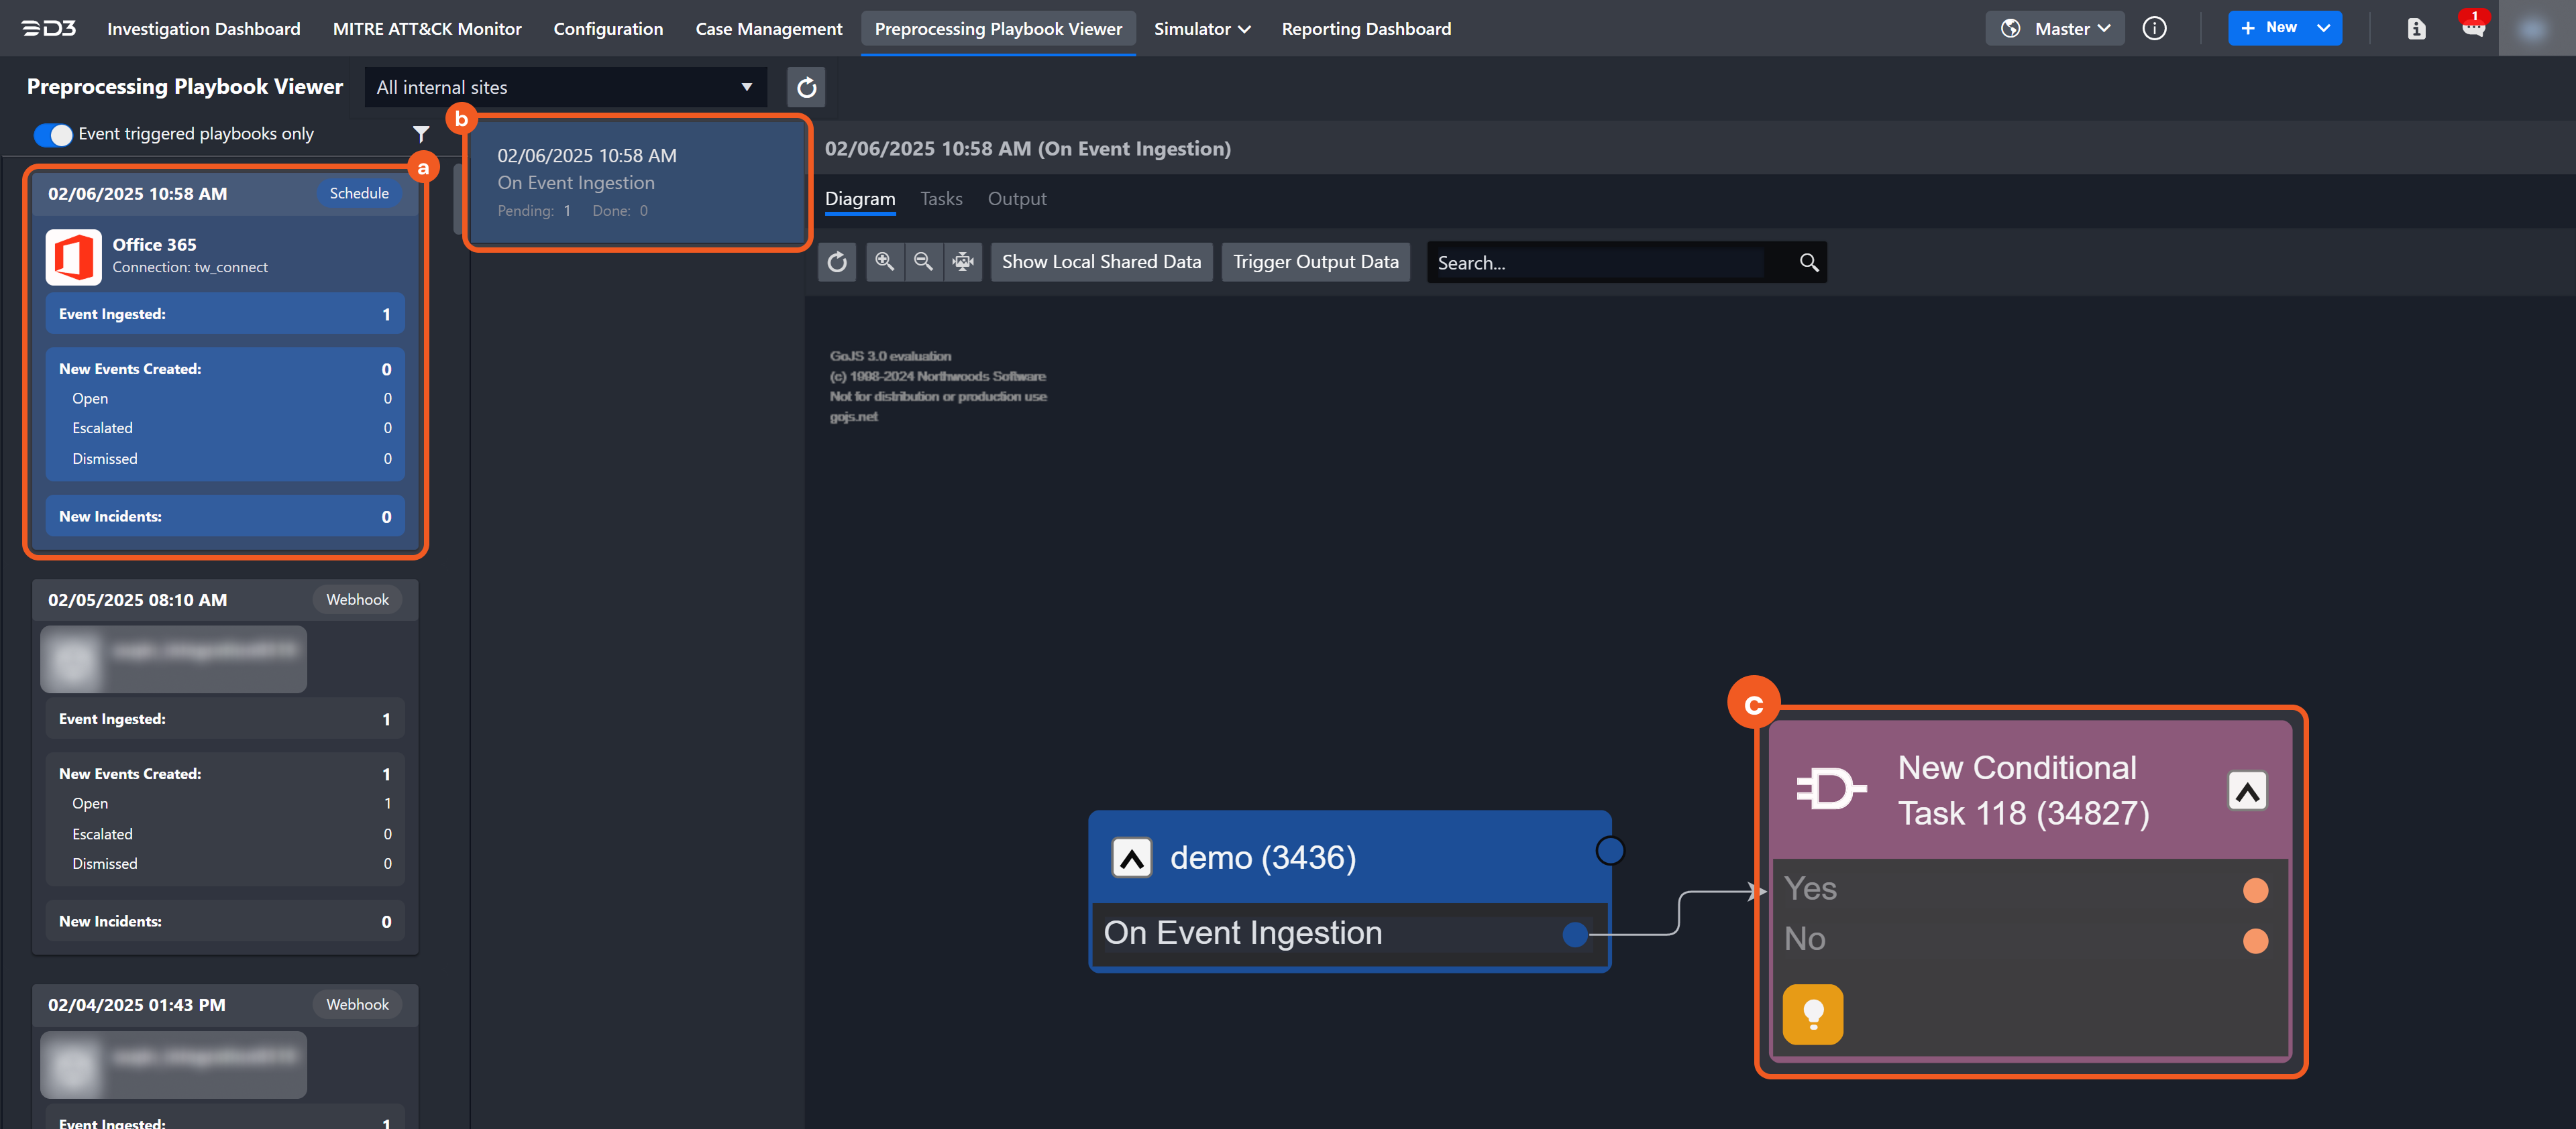Click the refresh icon beside site selector

pos(806,88)
